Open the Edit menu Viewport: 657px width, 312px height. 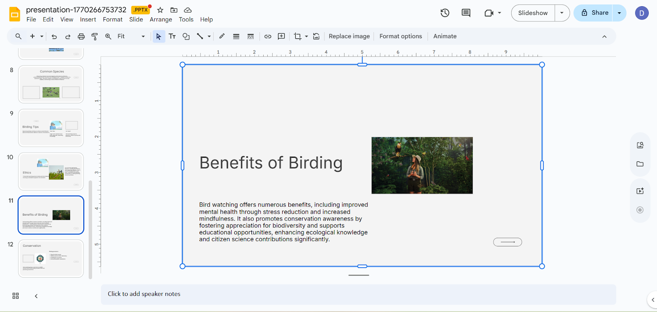(x=48, y=20)
